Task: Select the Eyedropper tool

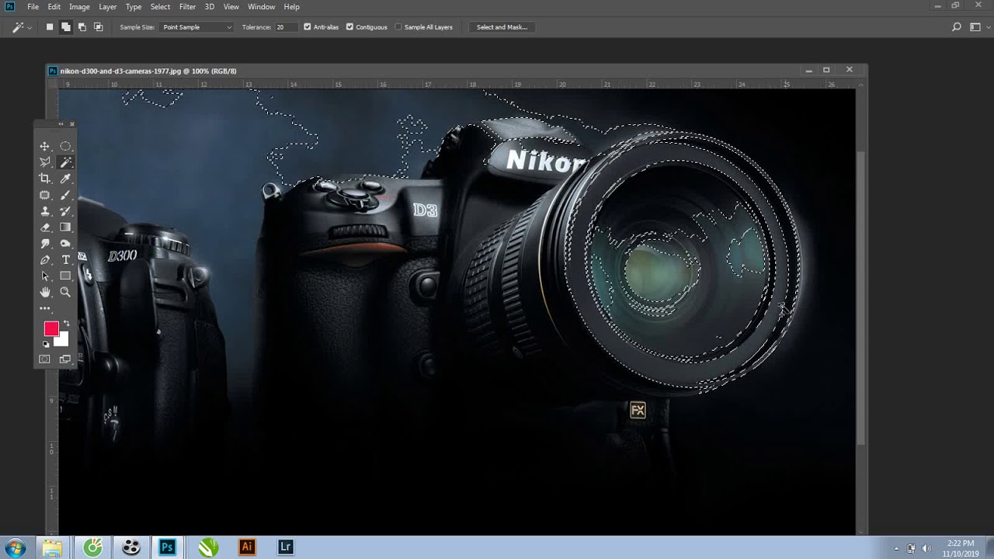Action: pos(65,179)
